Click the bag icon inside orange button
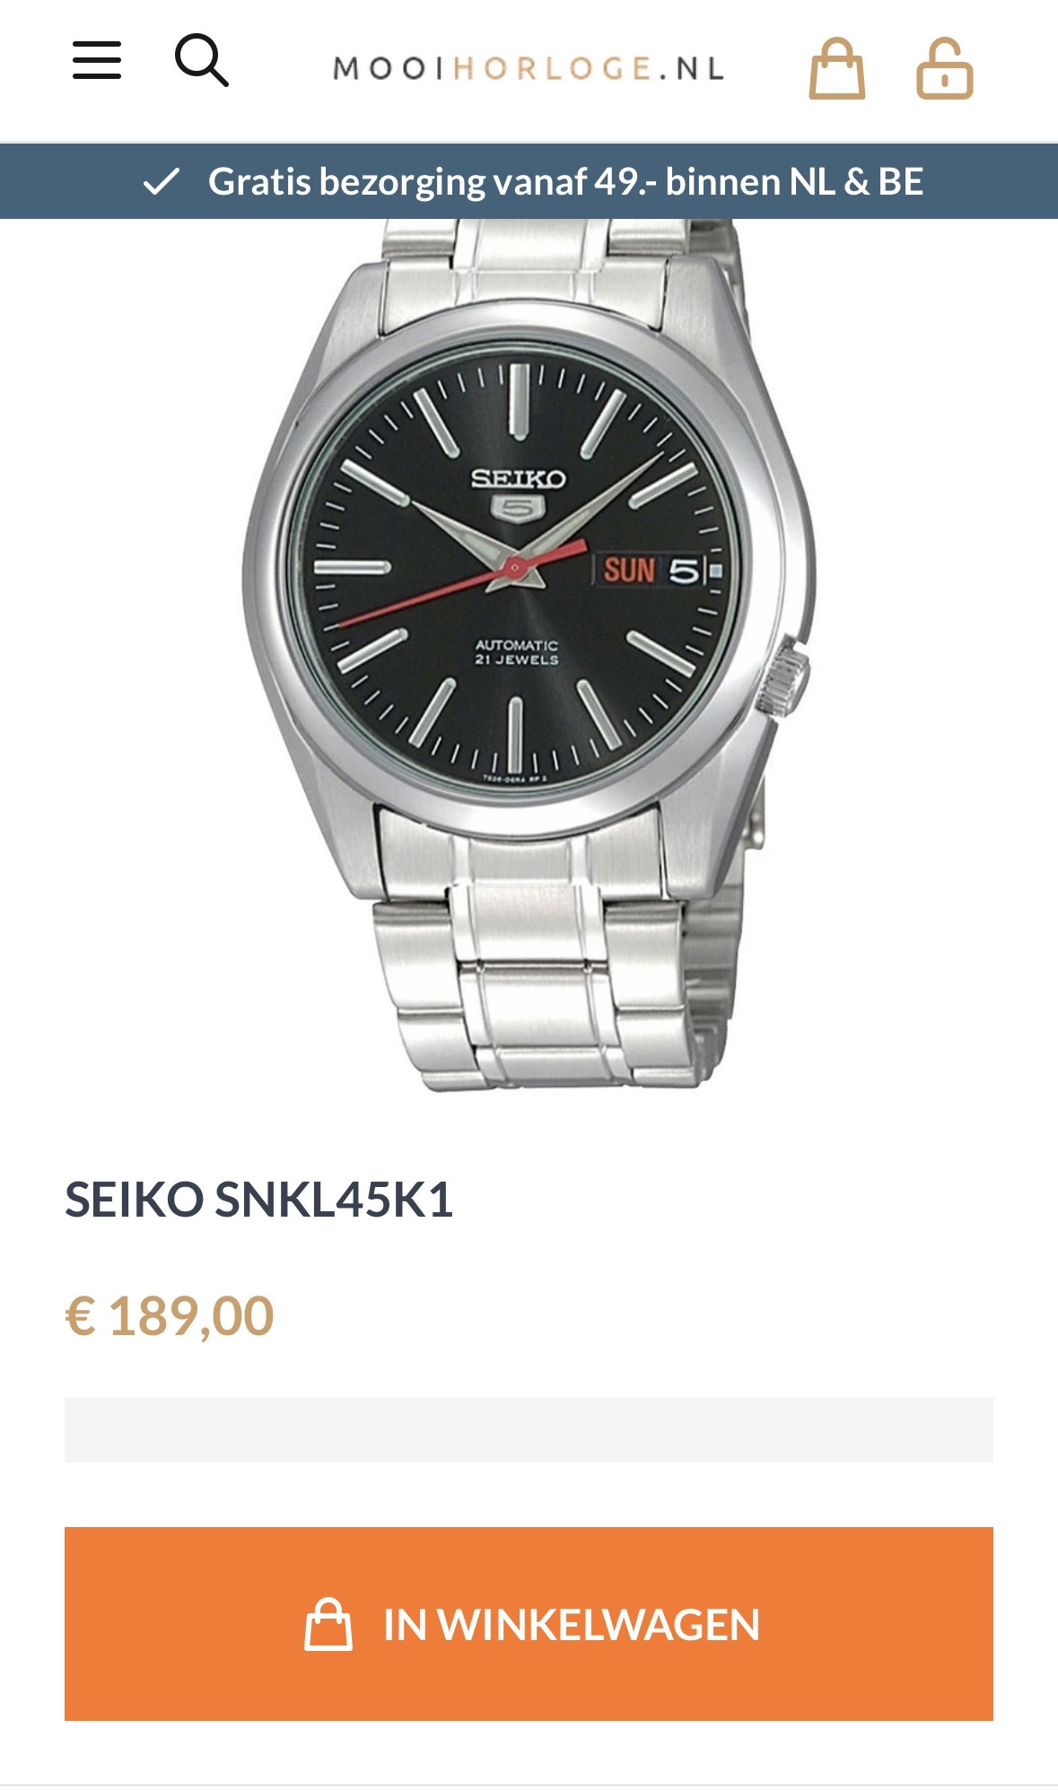 (x=328, y=1624)
